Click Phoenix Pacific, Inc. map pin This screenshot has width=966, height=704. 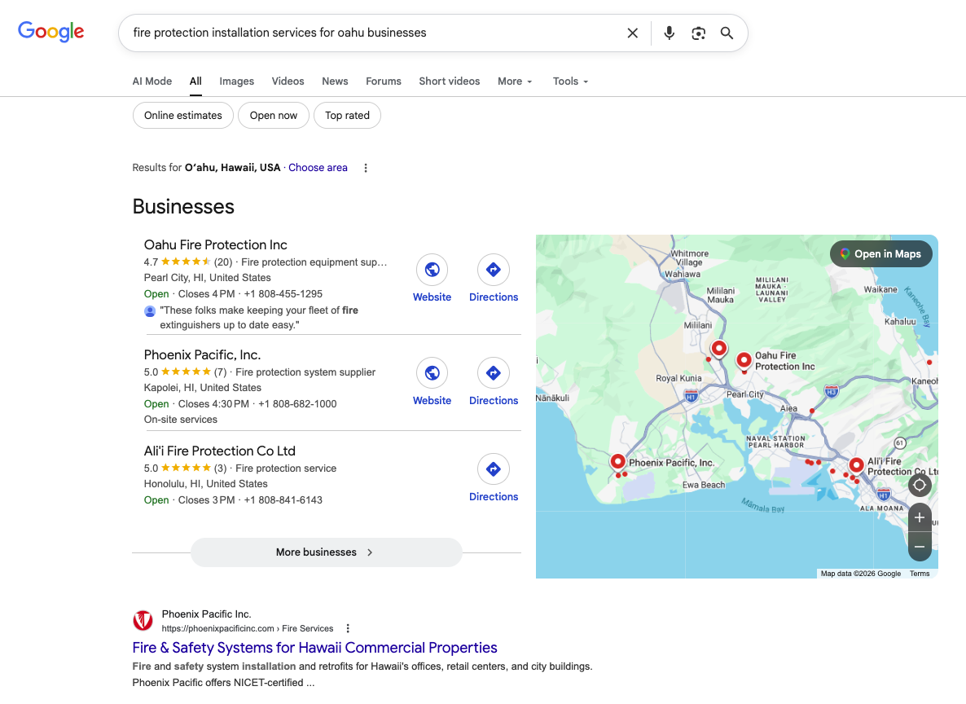click(618, 461)
